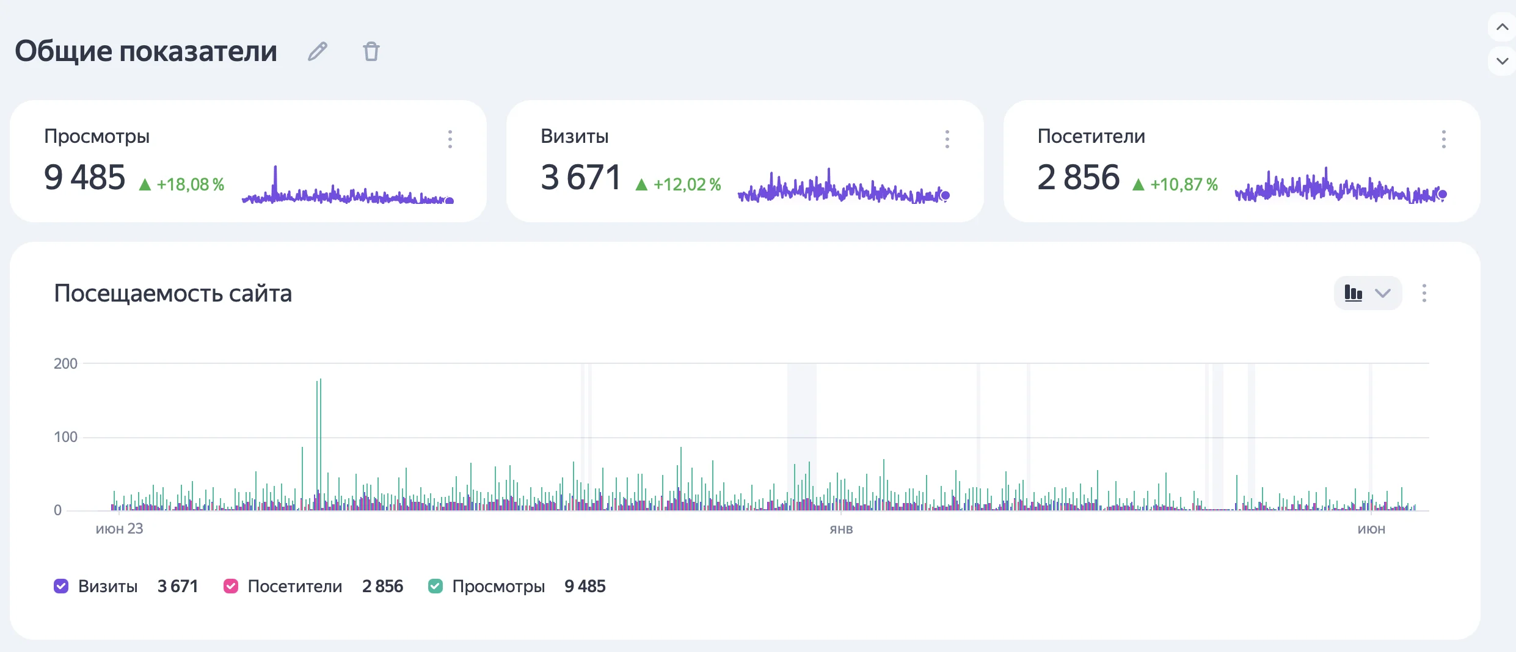Click the июн label at chart's right end

(1371, 529)
